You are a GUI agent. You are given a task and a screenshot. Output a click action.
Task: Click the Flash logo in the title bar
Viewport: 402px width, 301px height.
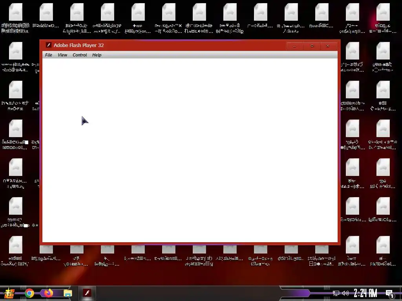[48, 45]
